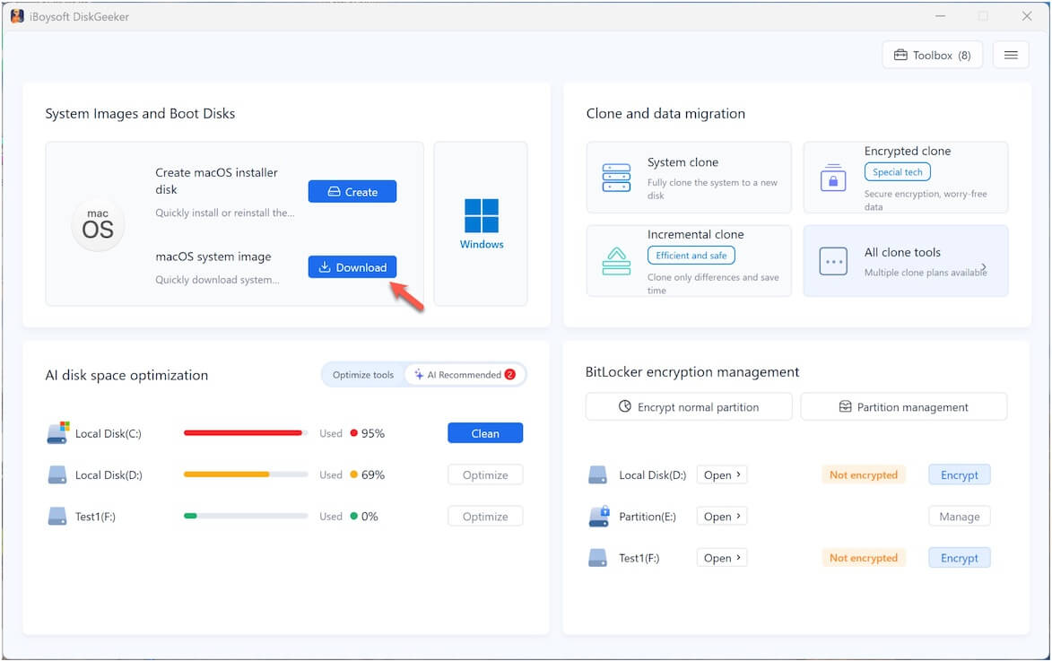Encrypt Local Disk(D:) with BitLocker

click(960, 475)
